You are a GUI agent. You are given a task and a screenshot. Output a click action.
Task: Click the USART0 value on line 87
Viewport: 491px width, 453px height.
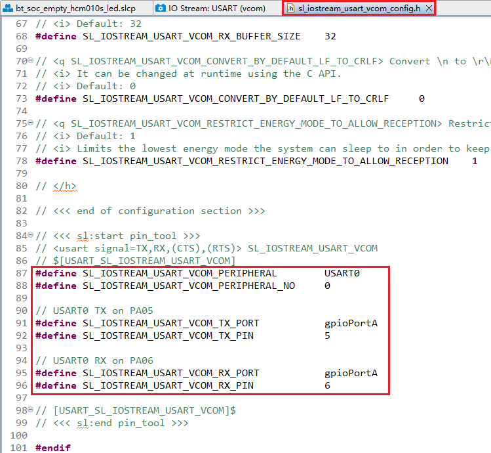[342, 273]
